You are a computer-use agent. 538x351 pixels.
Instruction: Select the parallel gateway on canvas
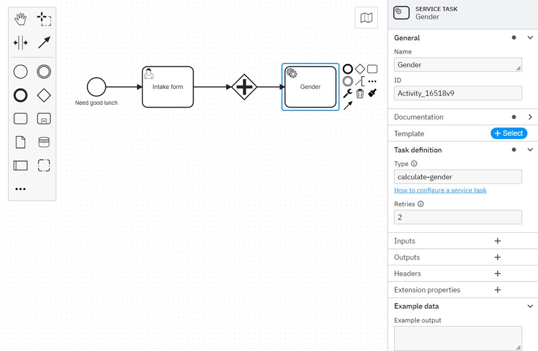point(244,87)
